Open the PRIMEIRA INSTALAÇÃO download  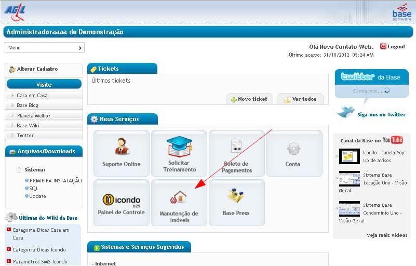56,180
